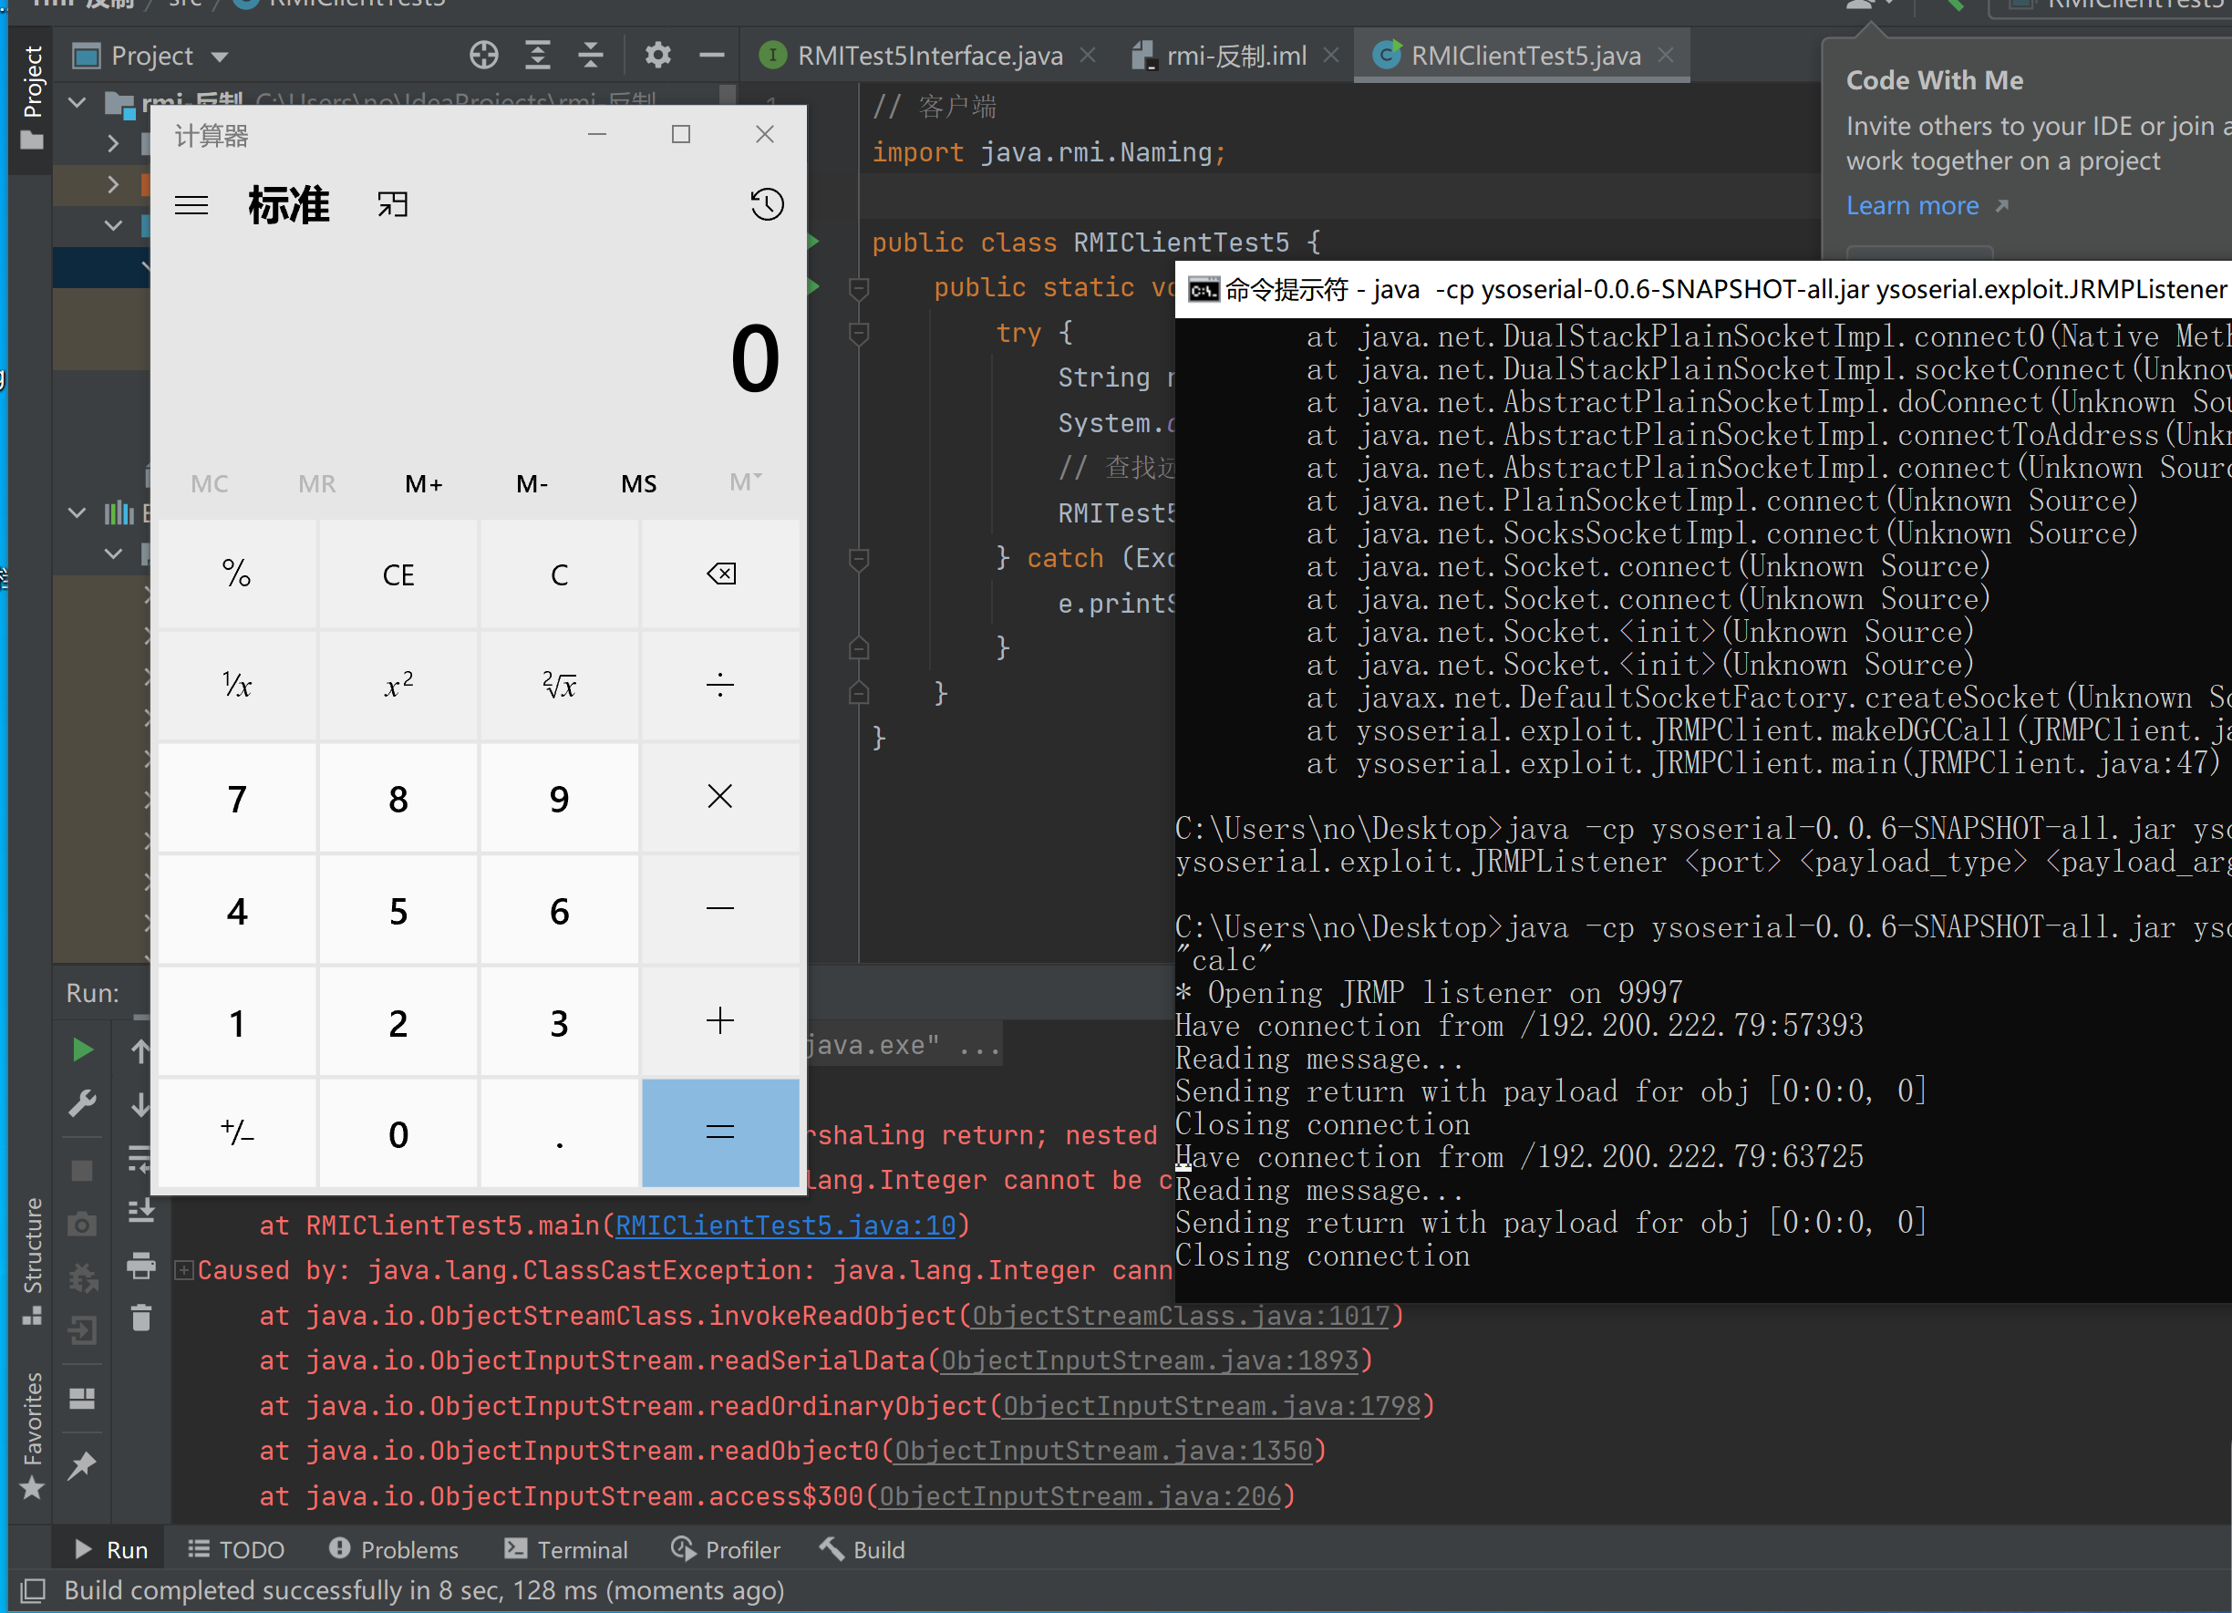Open calculator history panel

coord(767,204)
